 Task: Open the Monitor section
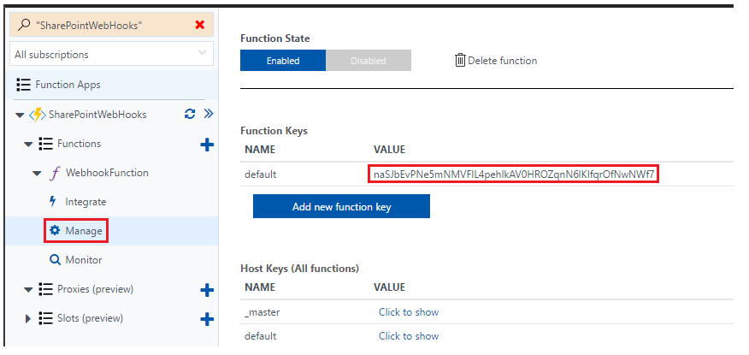pos(84,260)
